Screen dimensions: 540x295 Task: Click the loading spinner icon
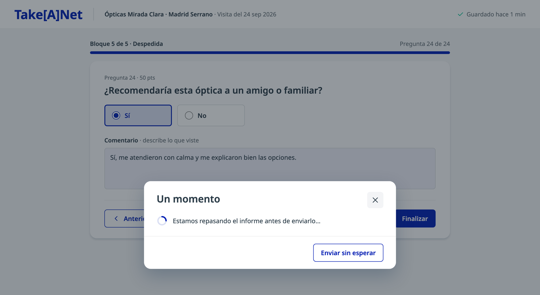click(x=162, y=221)
